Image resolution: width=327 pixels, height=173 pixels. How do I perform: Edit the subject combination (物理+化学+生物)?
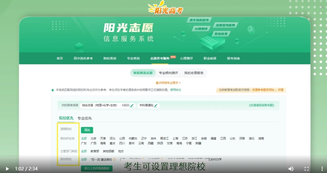(x=132, y=106)
